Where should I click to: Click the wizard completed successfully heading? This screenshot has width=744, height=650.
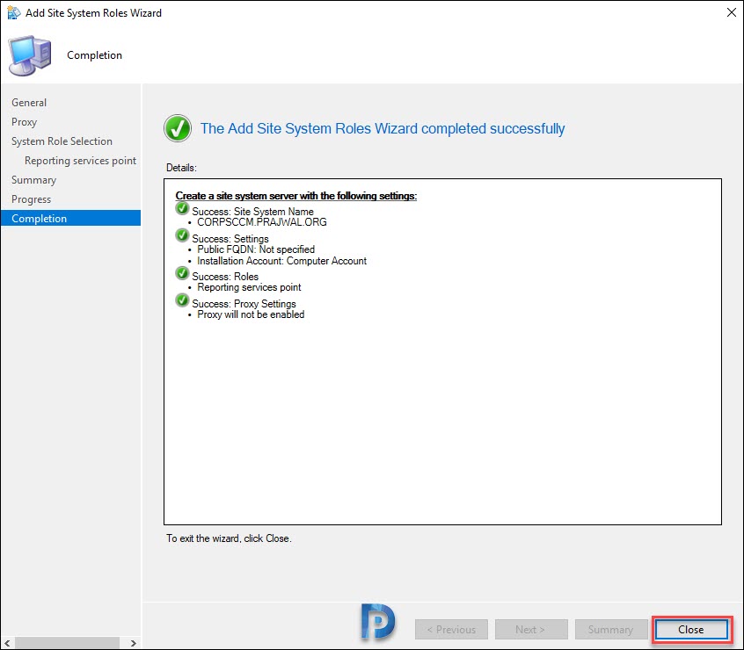click(x=383, y=128)
